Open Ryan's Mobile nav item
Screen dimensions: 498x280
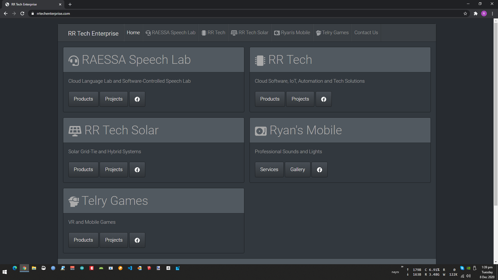click(x=292, y=33)
